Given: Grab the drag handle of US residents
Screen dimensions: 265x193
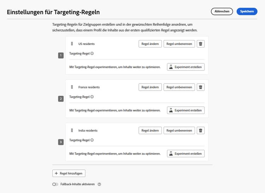Looking at the screenshot, I should 72,44.
